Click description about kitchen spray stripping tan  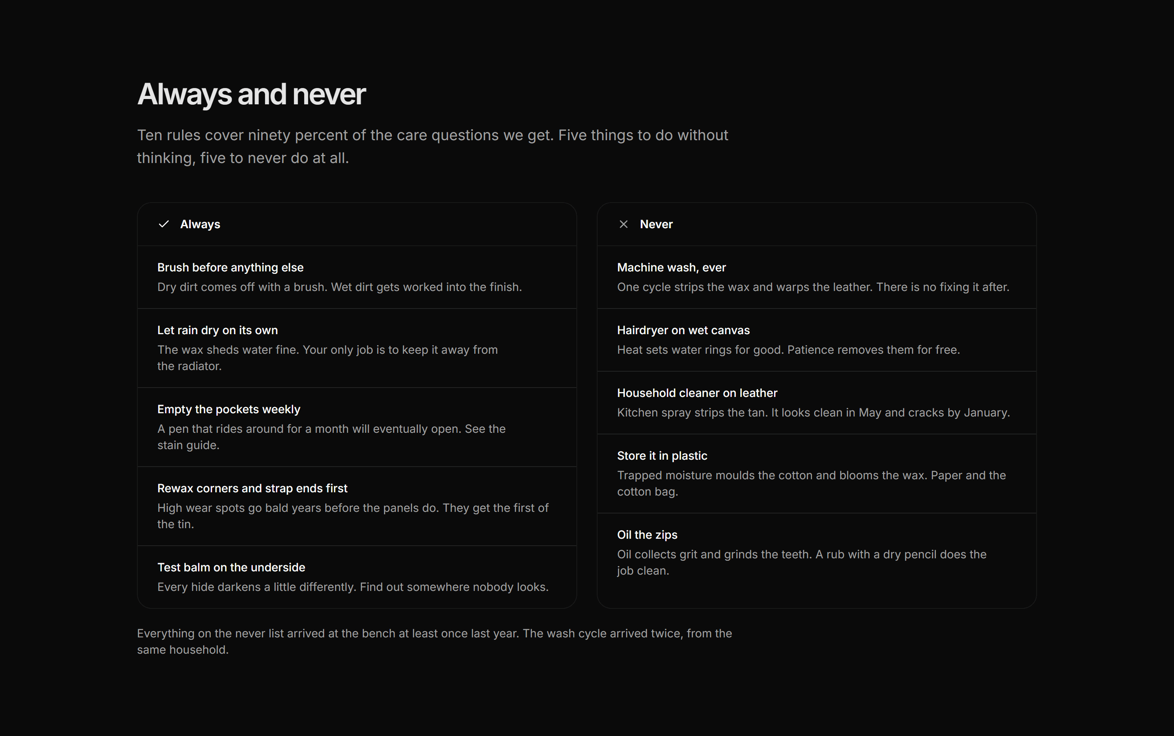click(813, 412)
